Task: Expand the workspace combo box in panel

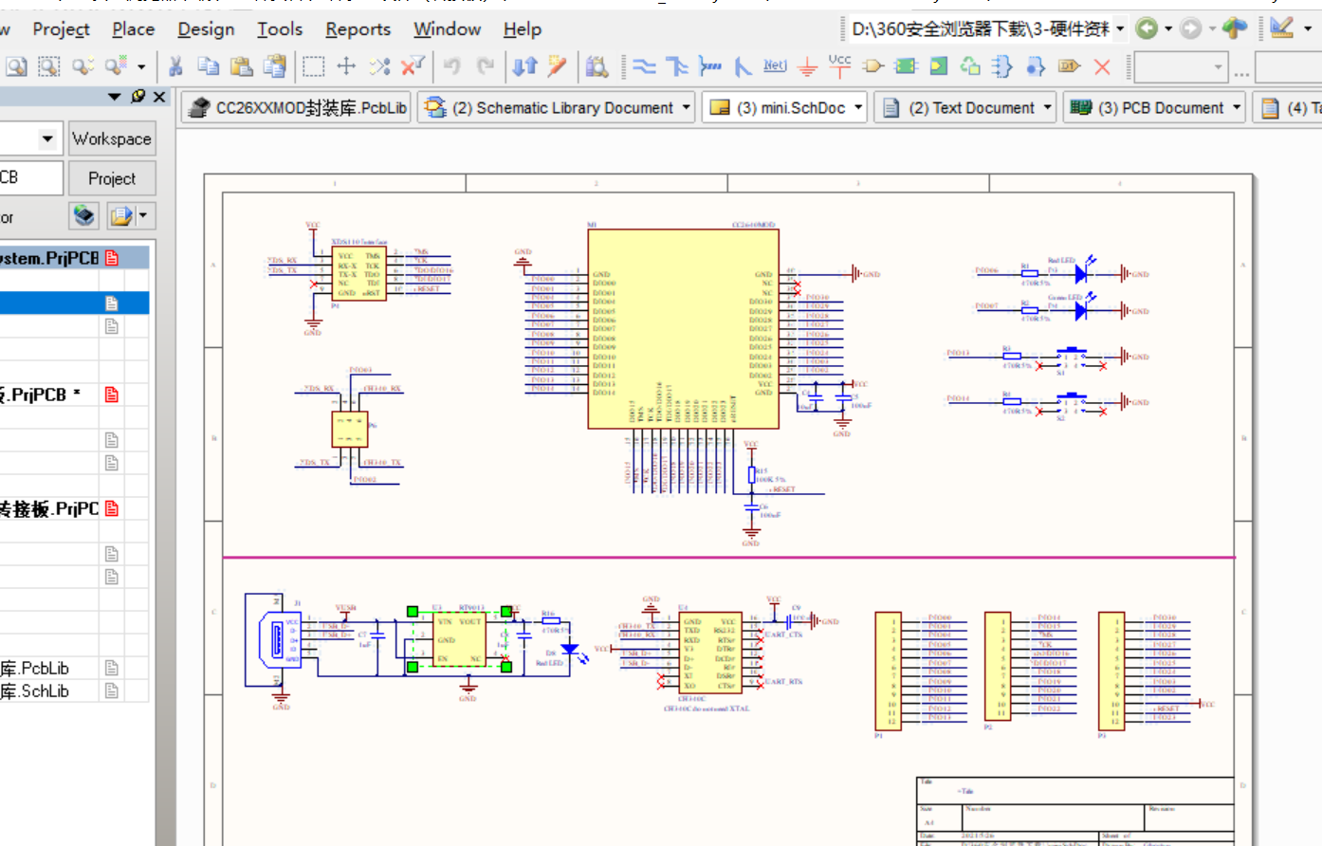Action: [47, 138]
